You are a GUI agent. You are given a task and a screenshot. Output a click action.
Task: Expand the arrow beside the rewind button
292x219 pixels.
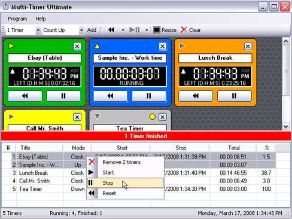click(123, 30)
